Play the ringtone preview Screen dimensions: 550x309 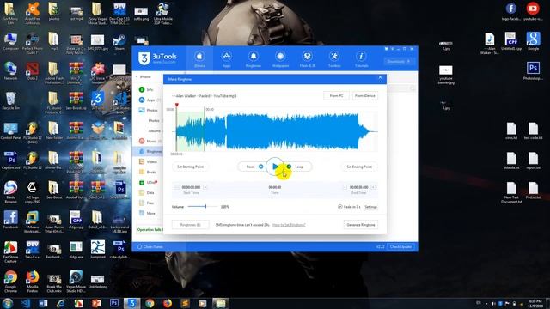pyautogui.click(x=275, y=167)
